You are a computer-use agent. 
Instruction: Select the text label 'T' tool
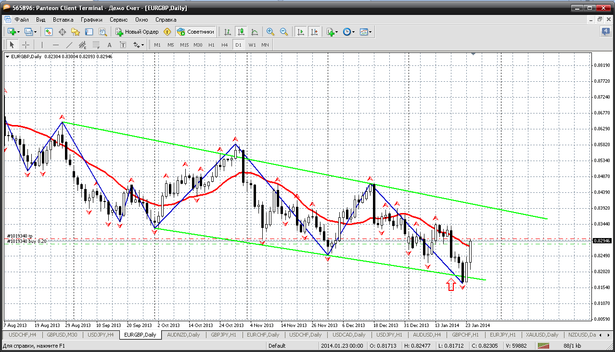click(x=123, y=45)
